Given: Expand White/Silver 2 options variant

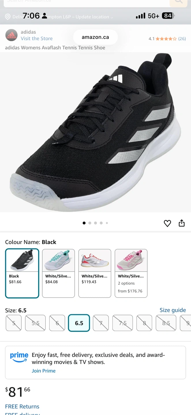Looking at the screenshot, I should [131, 273].
